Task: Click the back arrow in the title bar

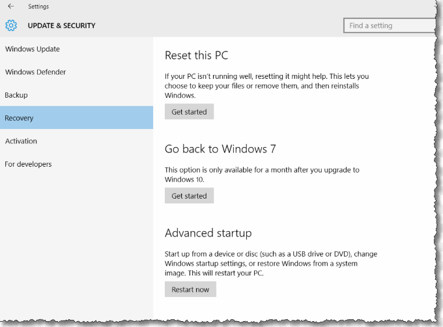Action: (x=10, y=7)
